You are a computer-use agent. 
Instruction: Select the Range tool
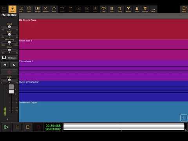coord(37,9)
